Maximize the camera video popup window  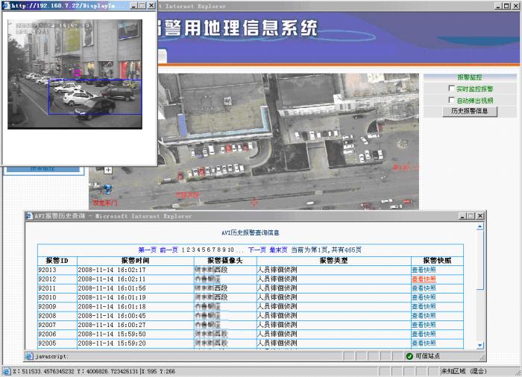click(x=142, y=5)
